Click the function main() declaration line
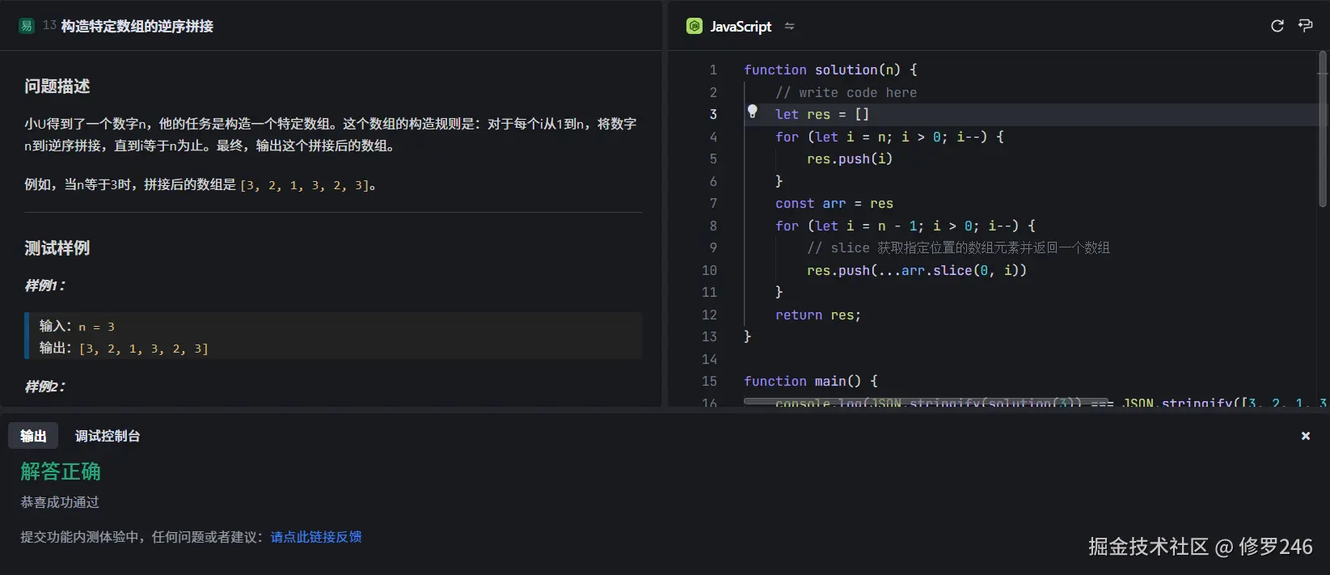This screenshot has width=1330, height=575. 810,381
